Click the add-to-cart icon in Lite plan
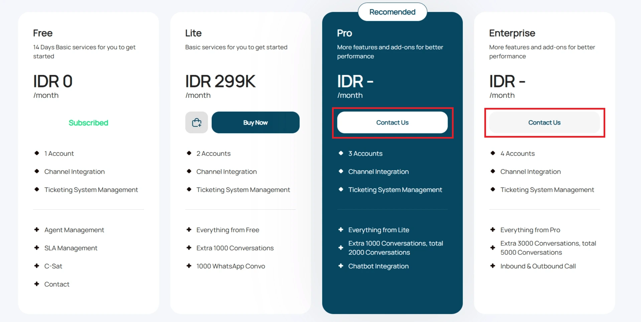The width and height of the screenshot is (641, 322). 196,123
